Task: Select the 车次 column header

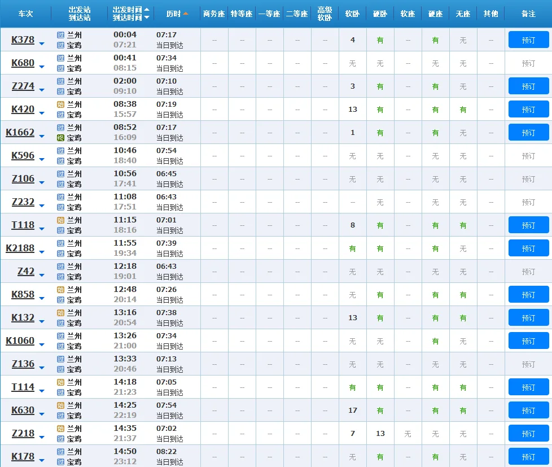Action: coord(25,14)
